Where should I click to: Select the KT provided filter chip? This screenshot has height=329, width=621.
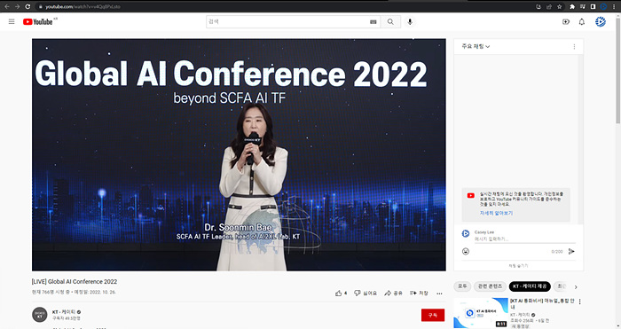click(530, 286)
